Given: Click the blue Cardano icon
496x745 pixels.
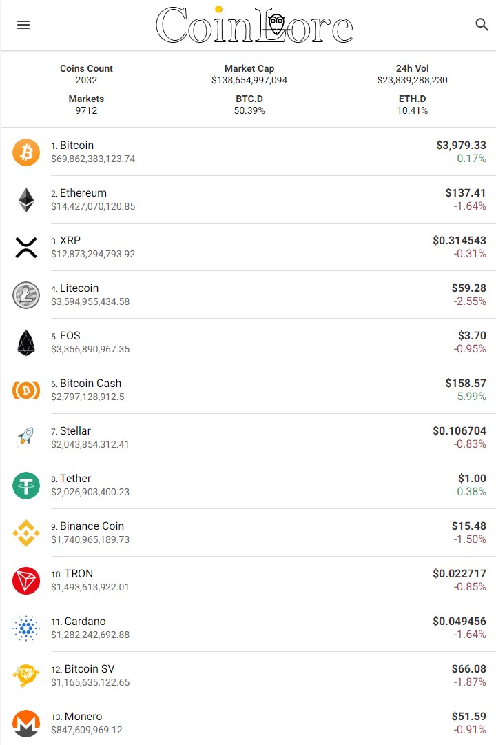Looking at the screenshot, I should coord(26,628).
